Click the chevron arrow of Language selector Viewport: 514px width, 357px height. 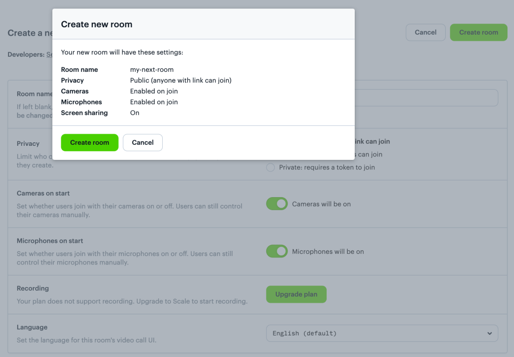click(x=490, y=333)
